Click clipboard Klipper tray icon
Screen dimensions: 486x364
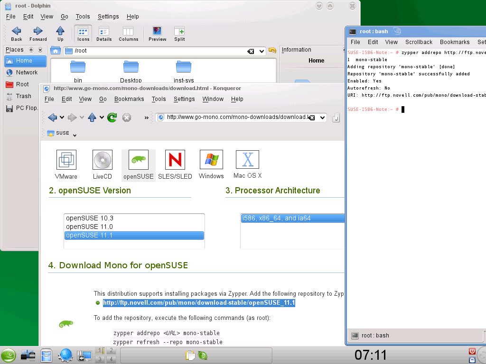pos(190,355)
